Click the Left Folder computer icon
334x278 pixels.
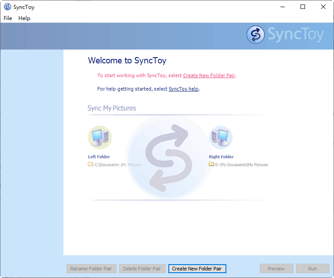coord(100,137)
